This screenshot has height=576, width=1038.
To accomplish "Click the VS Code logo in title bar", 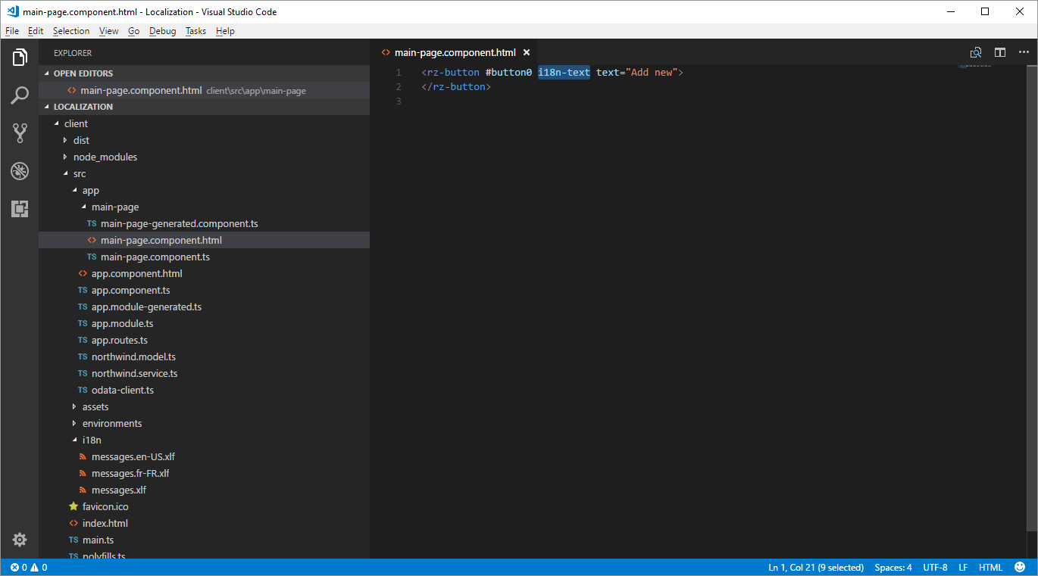I will point(12,11).
